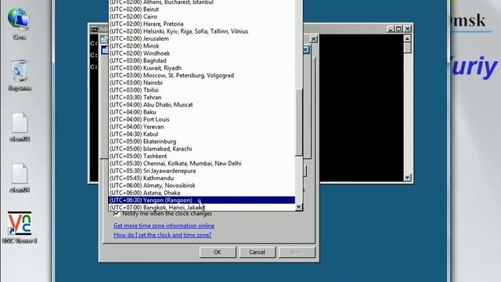
Task: Select (UTC+03:00) Tbilisi
Action: 202,90
